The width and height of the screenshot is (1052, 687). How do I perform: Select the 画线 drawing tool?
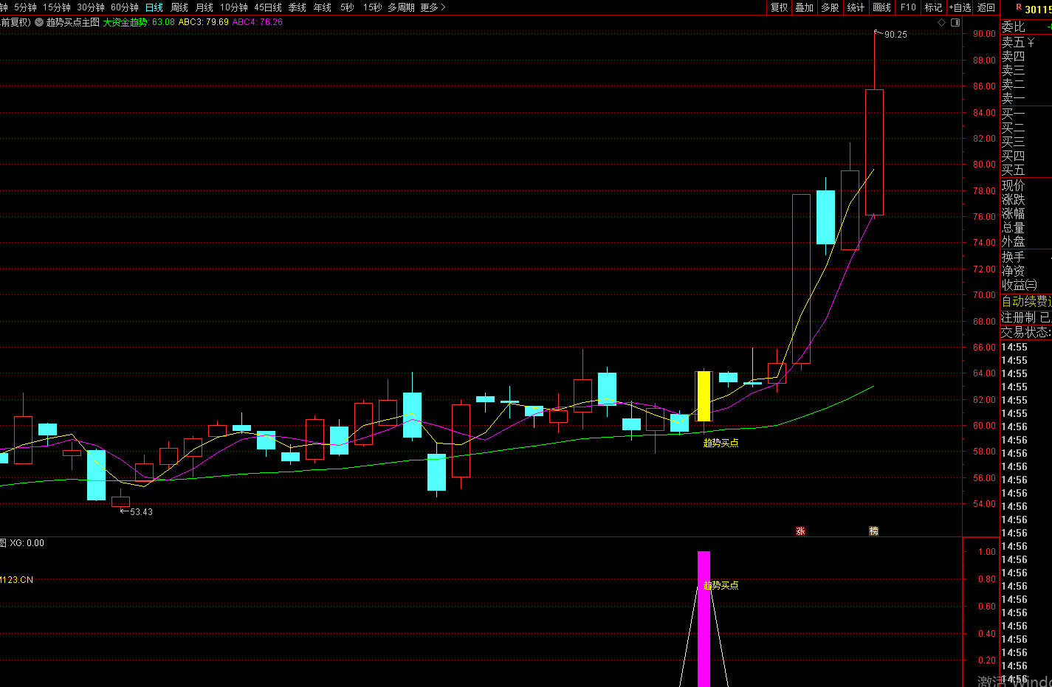point(881,7)
